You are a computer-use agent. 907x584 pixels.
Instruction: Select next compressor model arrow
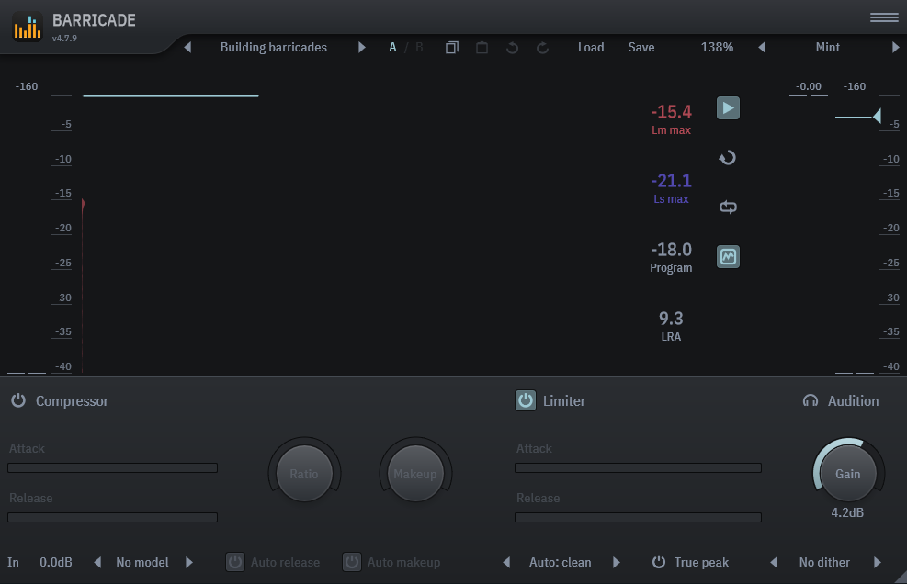pos(188,562)
